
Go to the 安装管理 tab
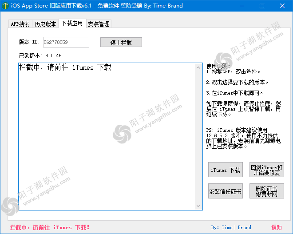(x=99, y=24)
